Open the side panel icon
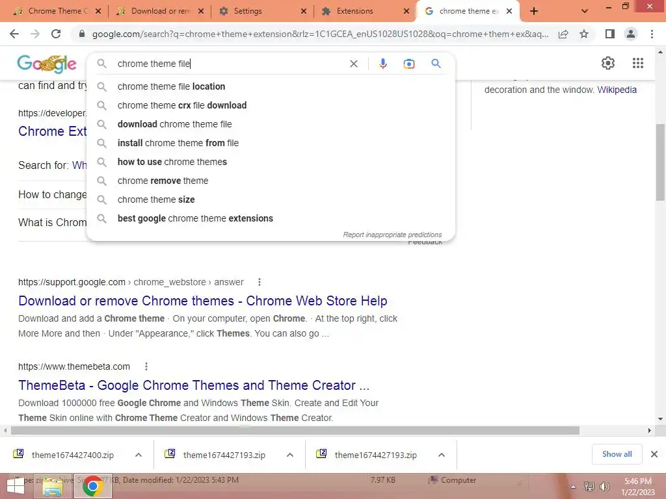This screenshot has width=666, height=499. pos(610,34)
